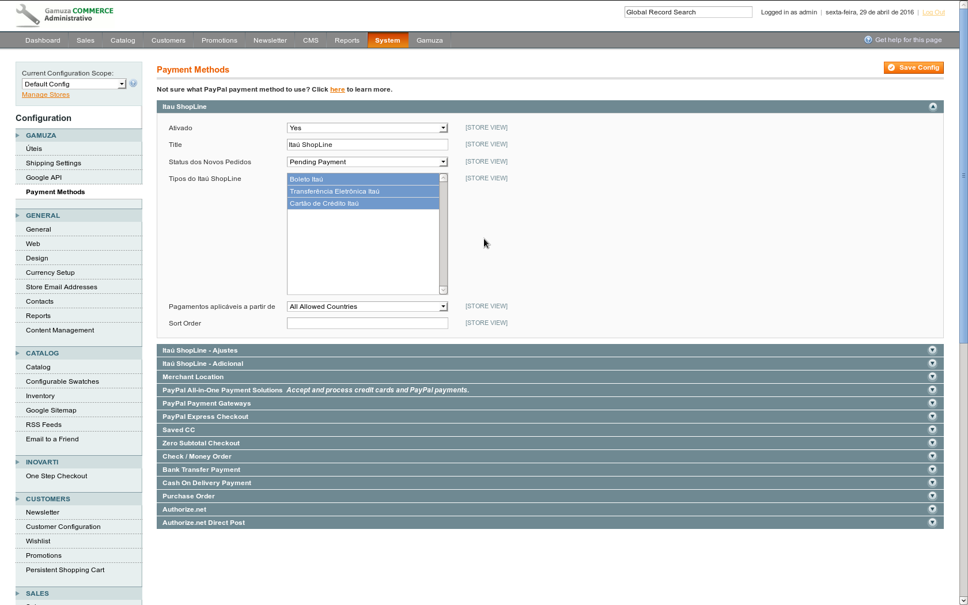Screen dimensions: 968x605
Task: Open the Newsletter menu
Action: point(270,40)
